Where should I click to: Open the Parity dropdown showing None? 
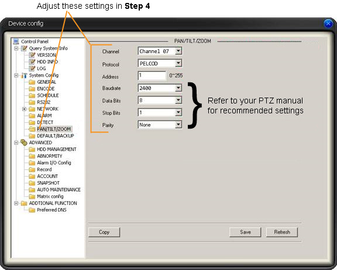point(178,124)
